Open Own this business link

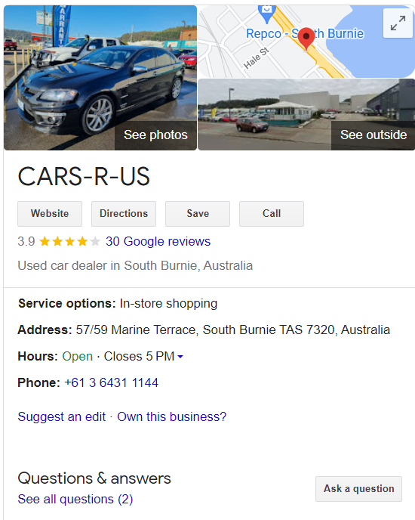tap(171, 416)
